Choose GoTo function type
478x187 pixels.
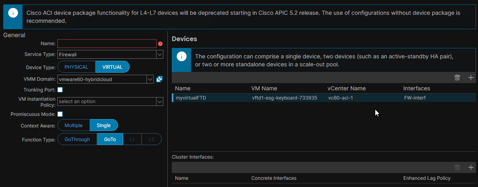point(110,139)
